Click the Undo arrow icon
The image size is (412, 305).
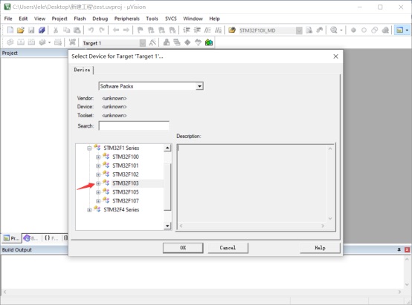tap(91, 30)
